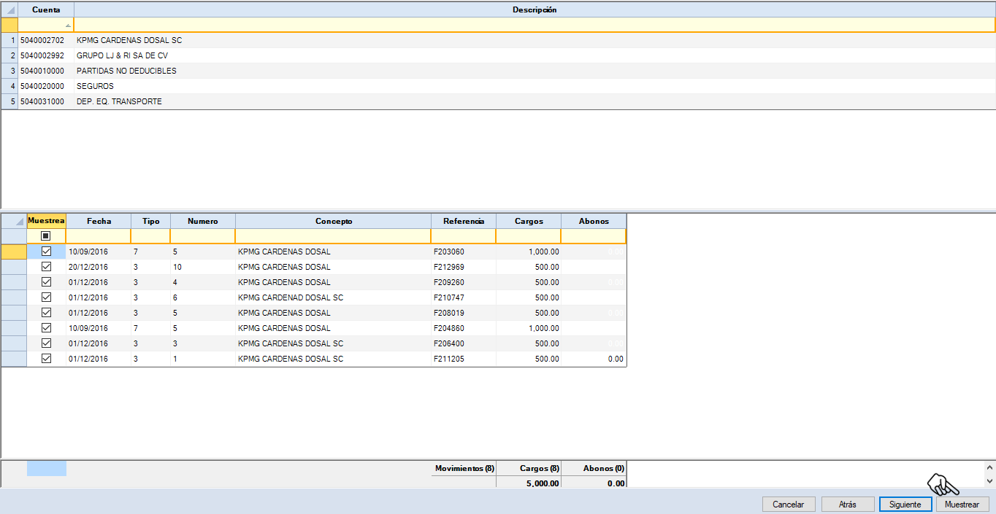Click the upper grid select-all corner triangle
The height and width of the screenshot is (514, 996).
coord(9,10)
